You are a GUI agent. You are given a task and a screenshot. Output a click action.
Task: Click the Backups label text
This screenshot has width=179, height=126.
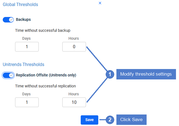pyautogui.click(x=23, y=20)
